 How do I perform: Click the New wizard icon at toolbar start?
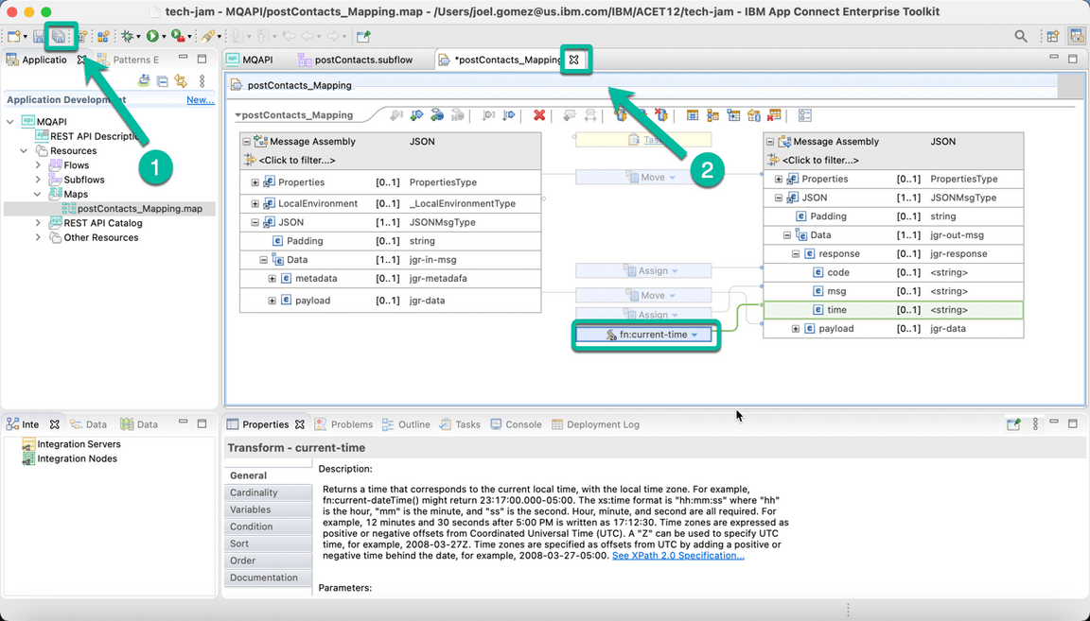[x=14, y=34]
